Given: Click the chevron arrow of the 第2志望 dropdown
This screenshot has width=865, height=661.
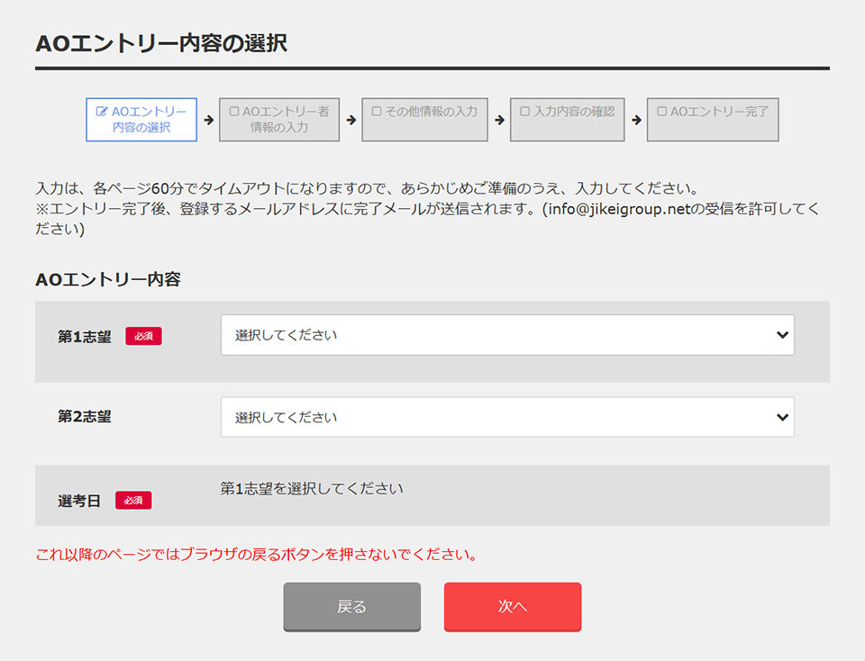Looking at the screenshot, I should point(781,418).
